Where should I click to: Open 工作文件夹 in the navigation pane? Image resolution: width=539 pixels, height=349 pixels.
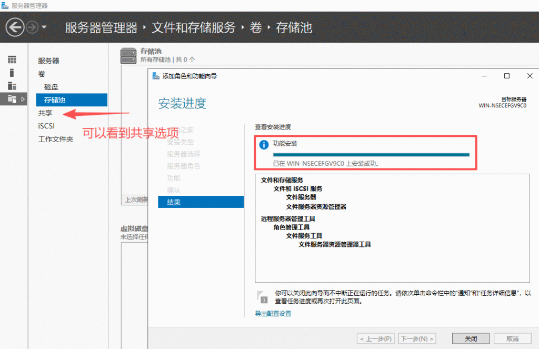[55, 139]
